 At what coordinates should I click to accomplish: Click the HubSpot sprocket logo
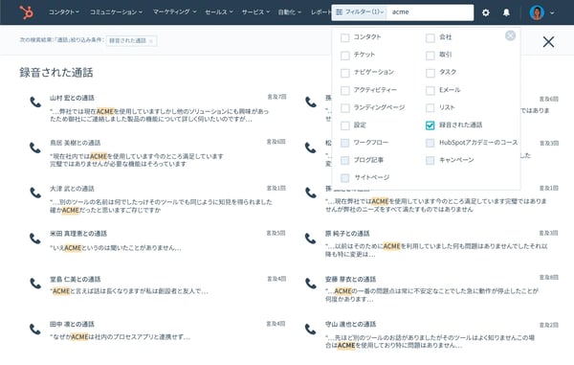(x=27, y=12)
